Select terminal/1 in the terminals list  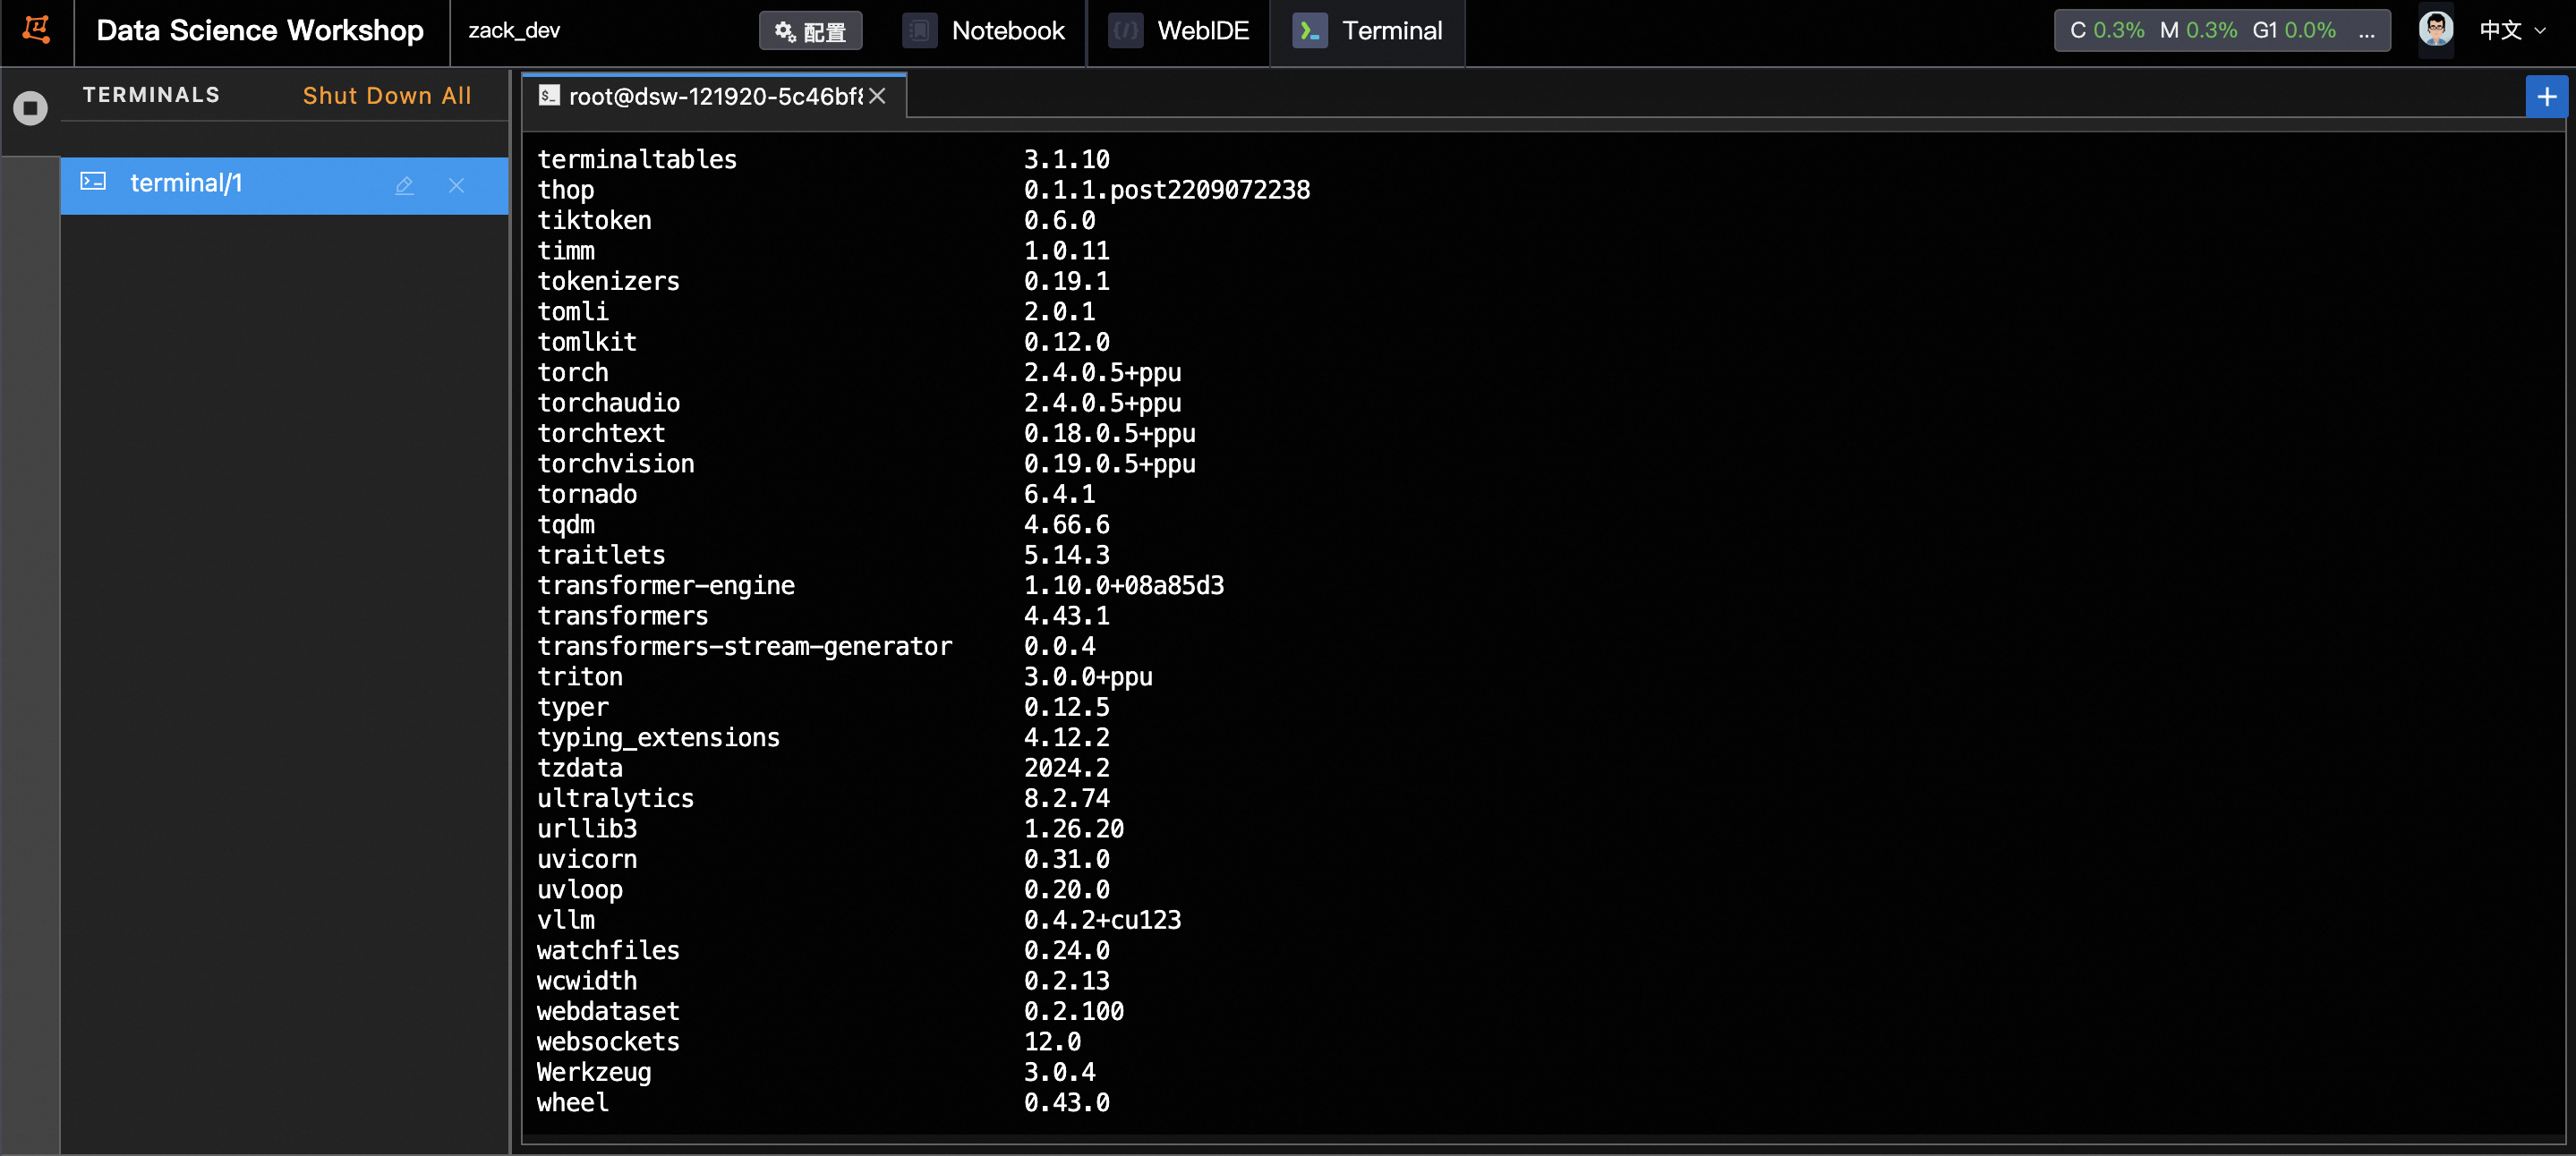click(186, 184)
